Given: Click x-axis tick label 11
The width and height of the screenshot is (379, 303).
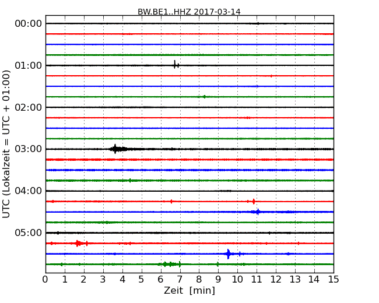Looking at the screenshot, I should click(257, 280).
